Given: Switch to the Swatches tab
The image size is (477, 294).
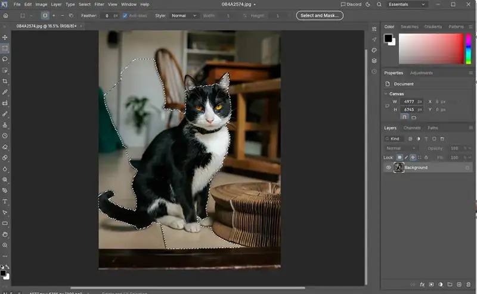Looking at the screenshot, I should tap(410, 27).
